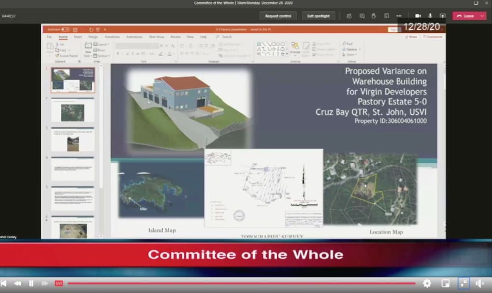Viewport: 492px width, 293px height.
Task: Select slide 1 thumbnail
Action: [x=73, y=80]
